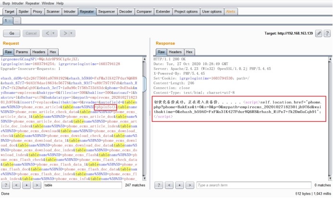This screenshot has height=198, width=333.
Task: Click the response pane vertical scrollbar
Action: pos(330,119)
